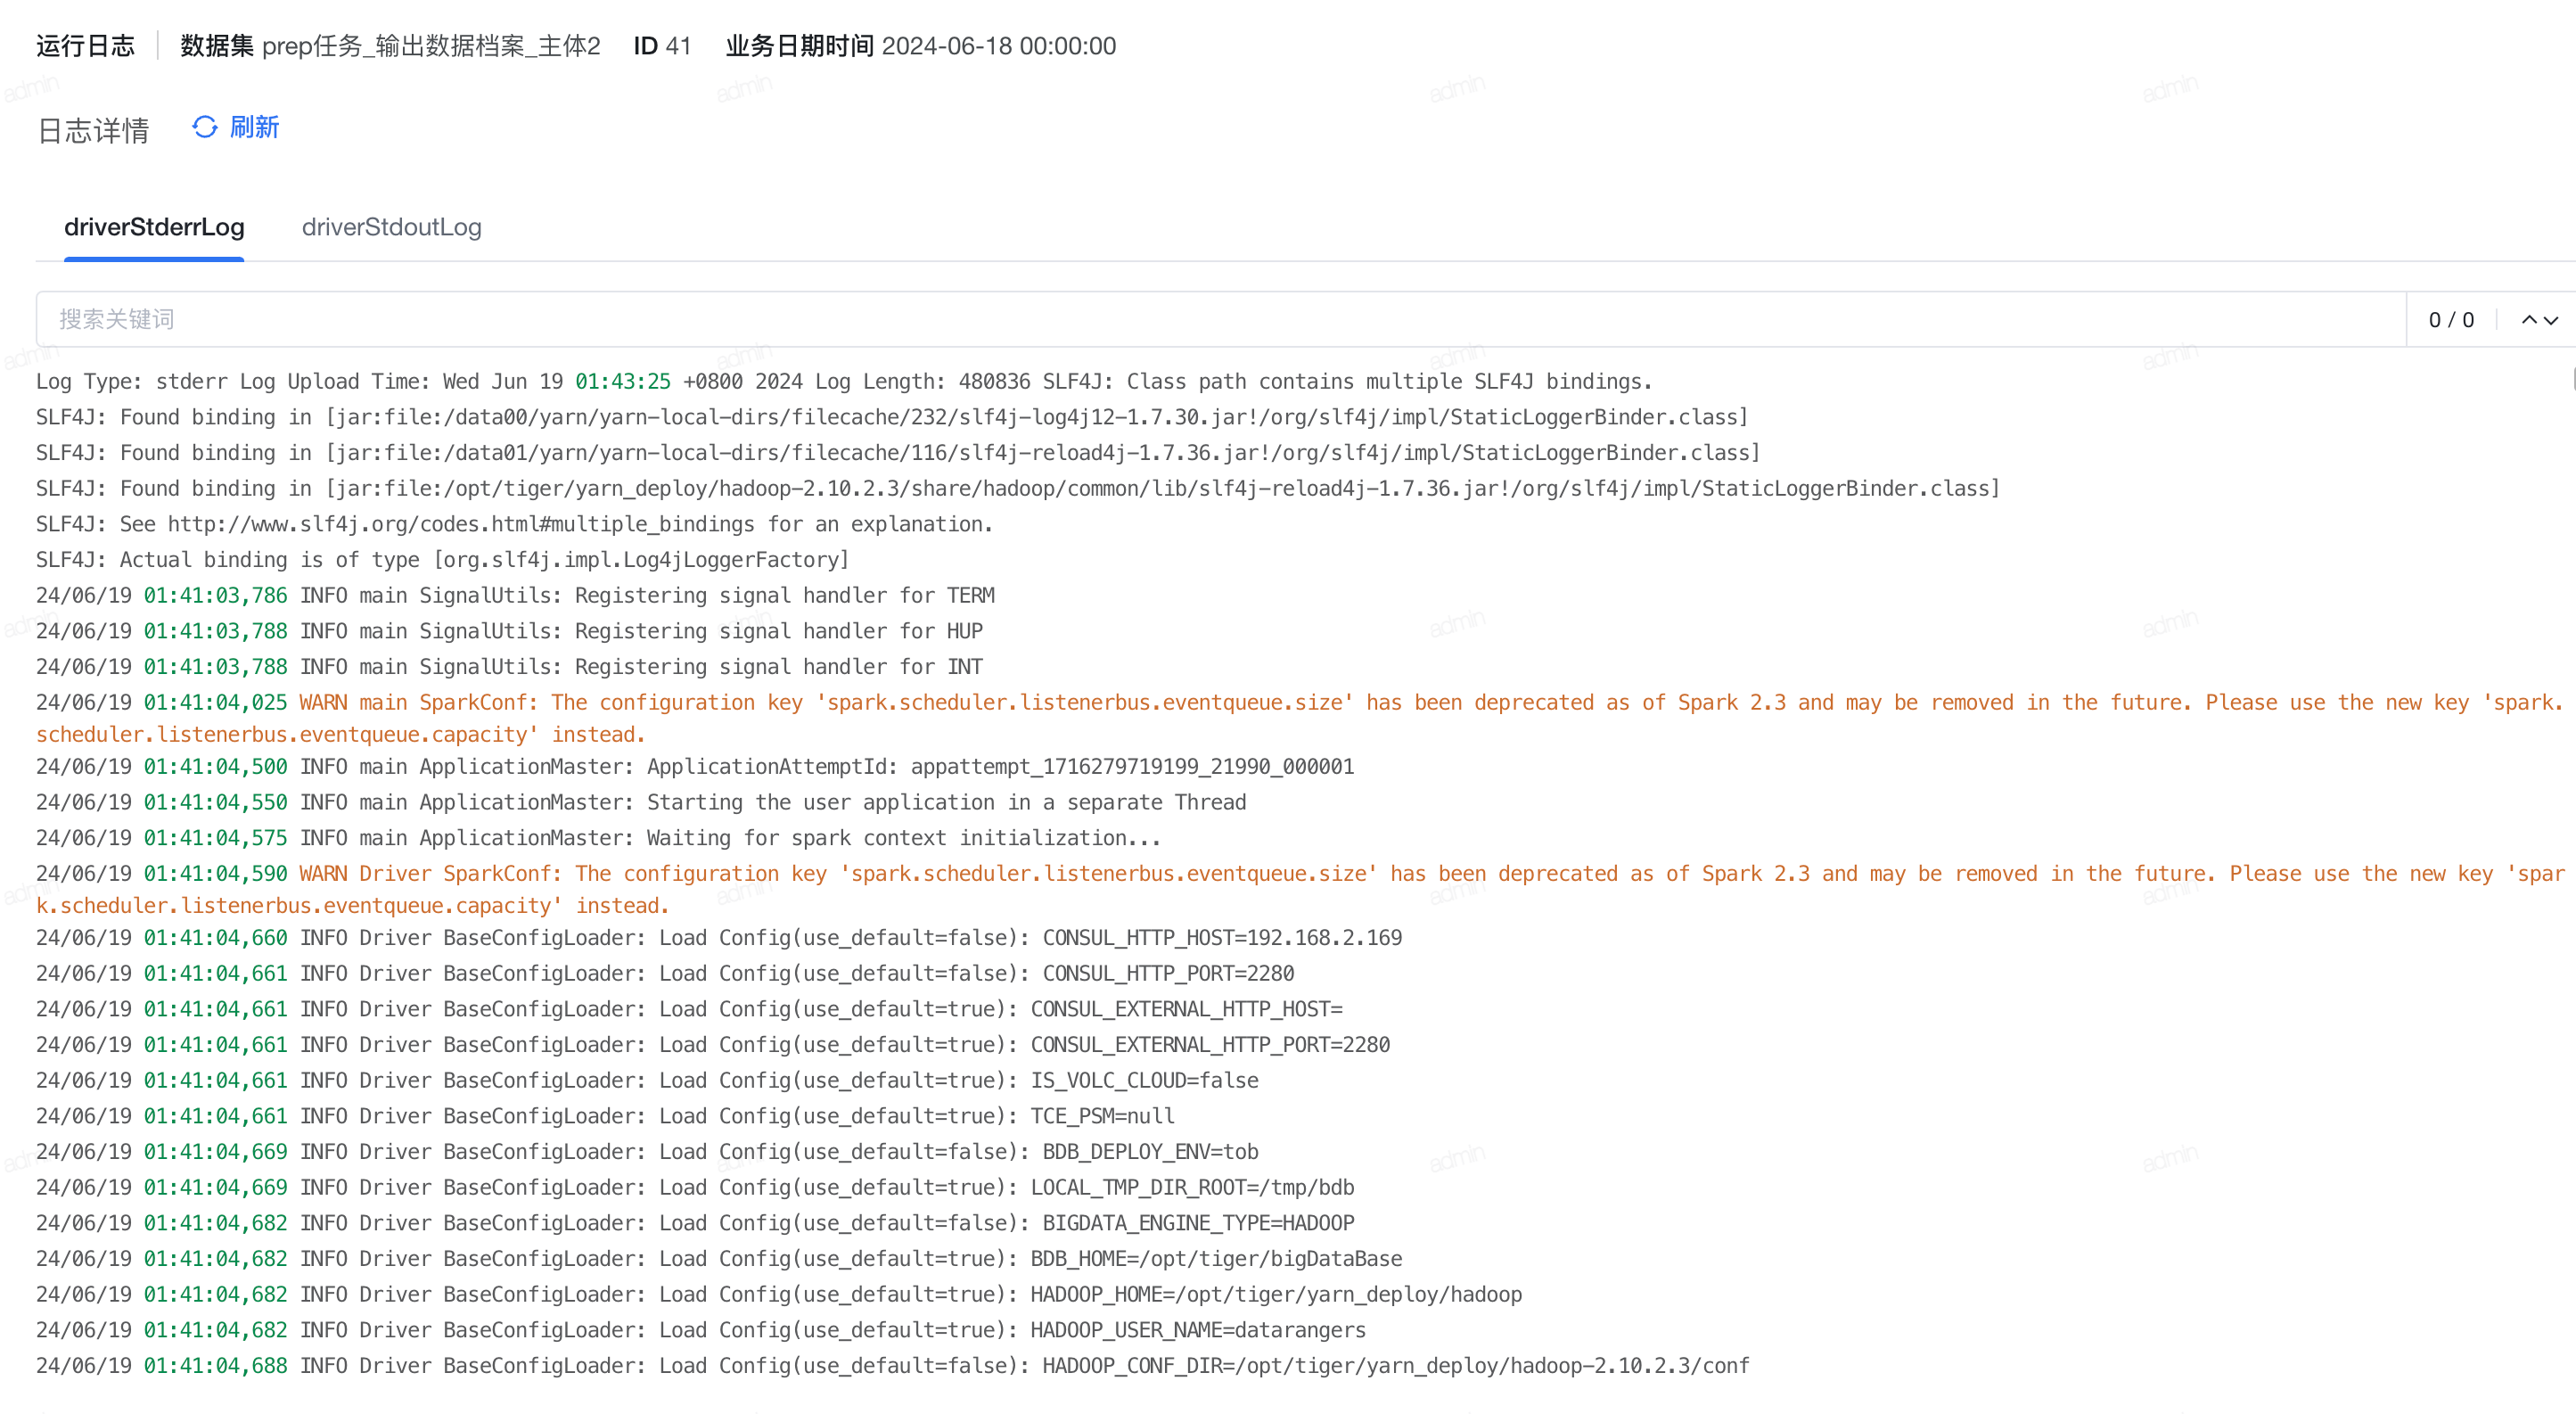Focus the 搜索关键词 search field
Viewport: 2576px width, 1414px height.
click(x=1220, y=319)
